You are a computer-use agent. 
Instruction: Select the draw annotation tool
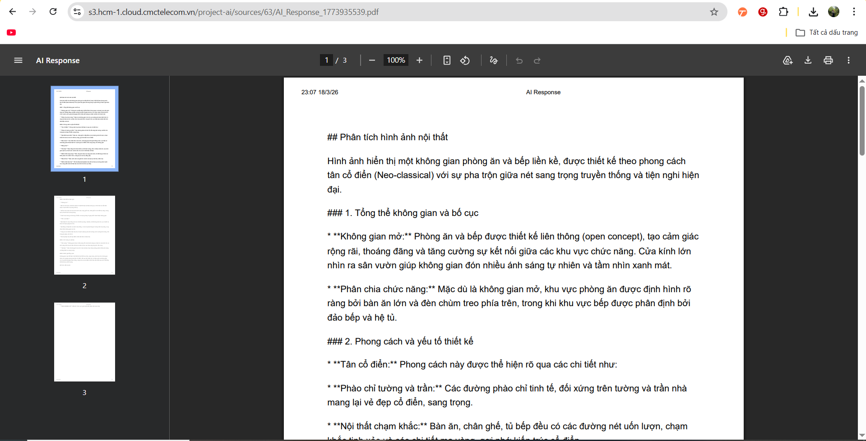tap(494, 60)
